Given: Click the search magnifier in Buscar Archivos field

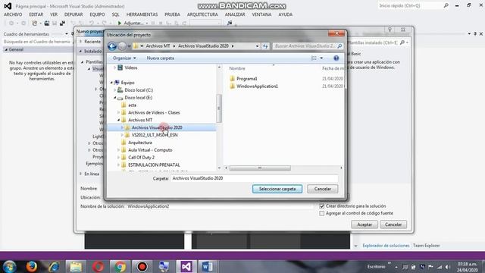Looking at the screenshot, I should coord(339,46).
